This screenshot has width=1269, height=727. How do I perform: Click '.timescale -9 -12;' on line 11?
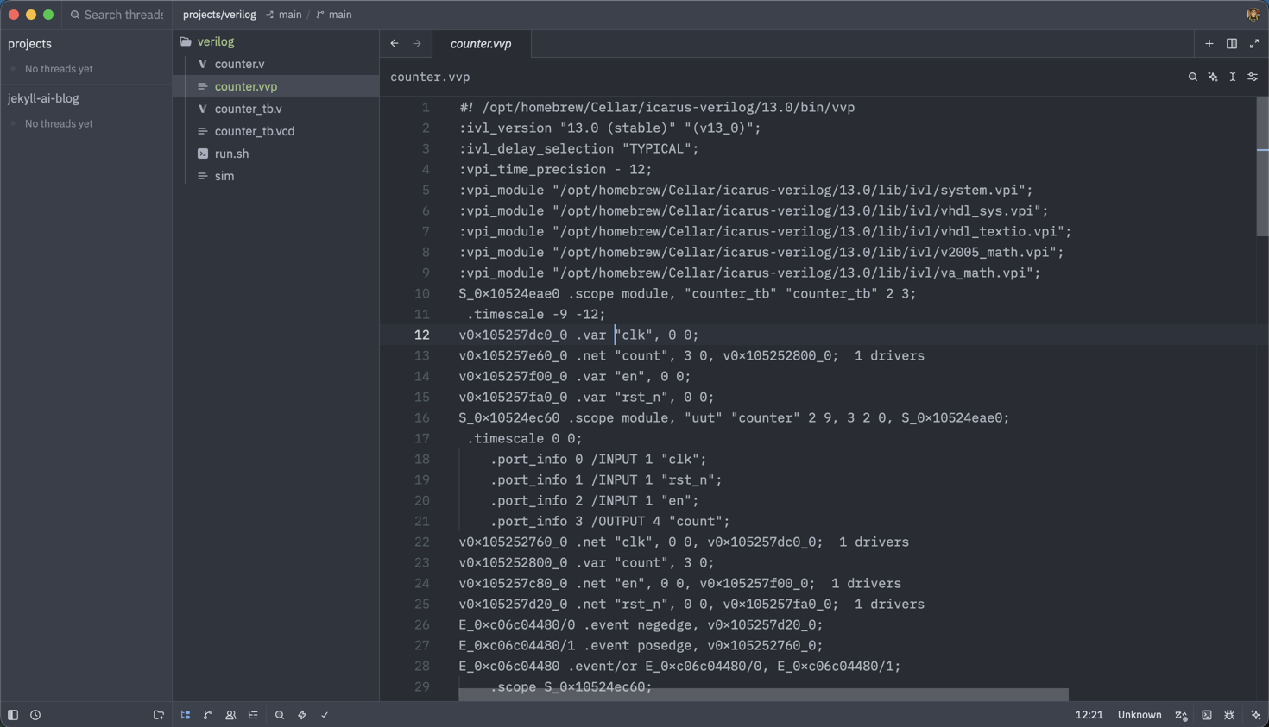(x=536, y=314)
